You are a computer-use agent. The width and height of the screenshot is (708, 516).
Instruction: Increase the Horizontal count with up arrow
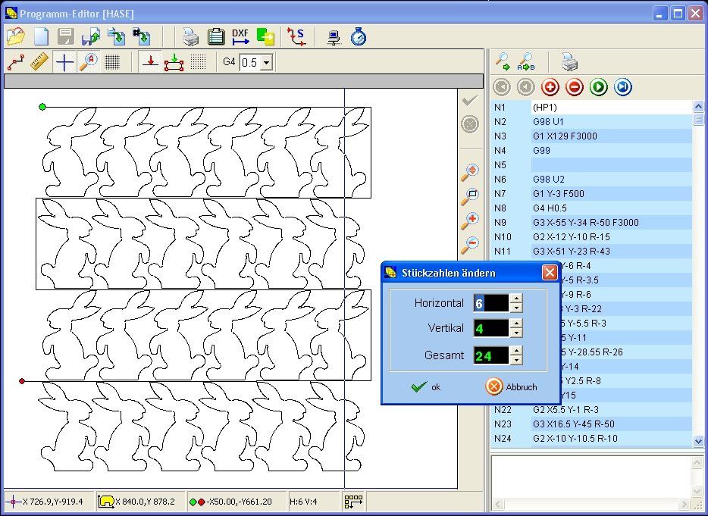click(x=516, y=299)
